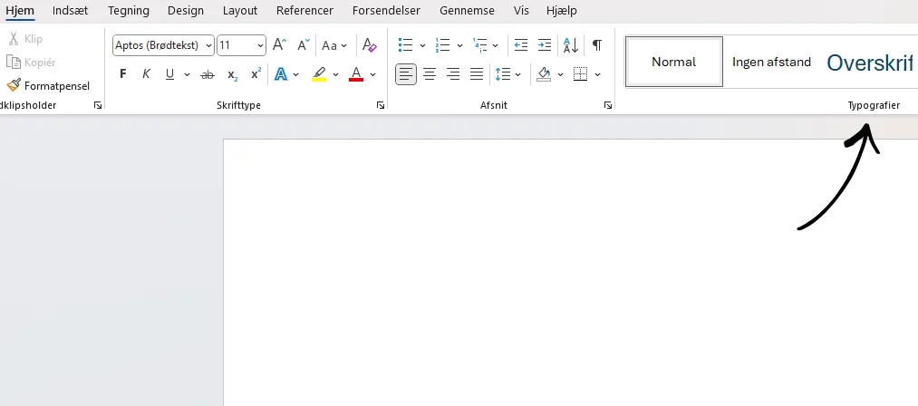This screenshot has height=406, width=918.
Task: Clear all formatting with eraser A icon
Action: tap(370, 45)
